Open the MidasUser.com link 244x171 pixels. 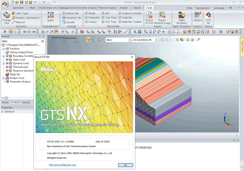[62, 165]
